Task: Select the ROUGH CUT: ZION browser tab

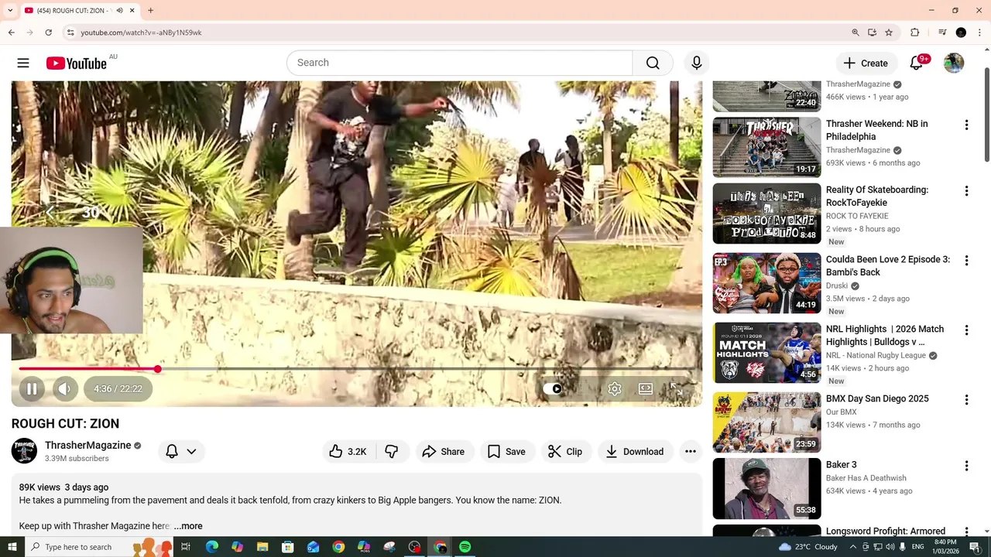Action: (x=80, y=11)
